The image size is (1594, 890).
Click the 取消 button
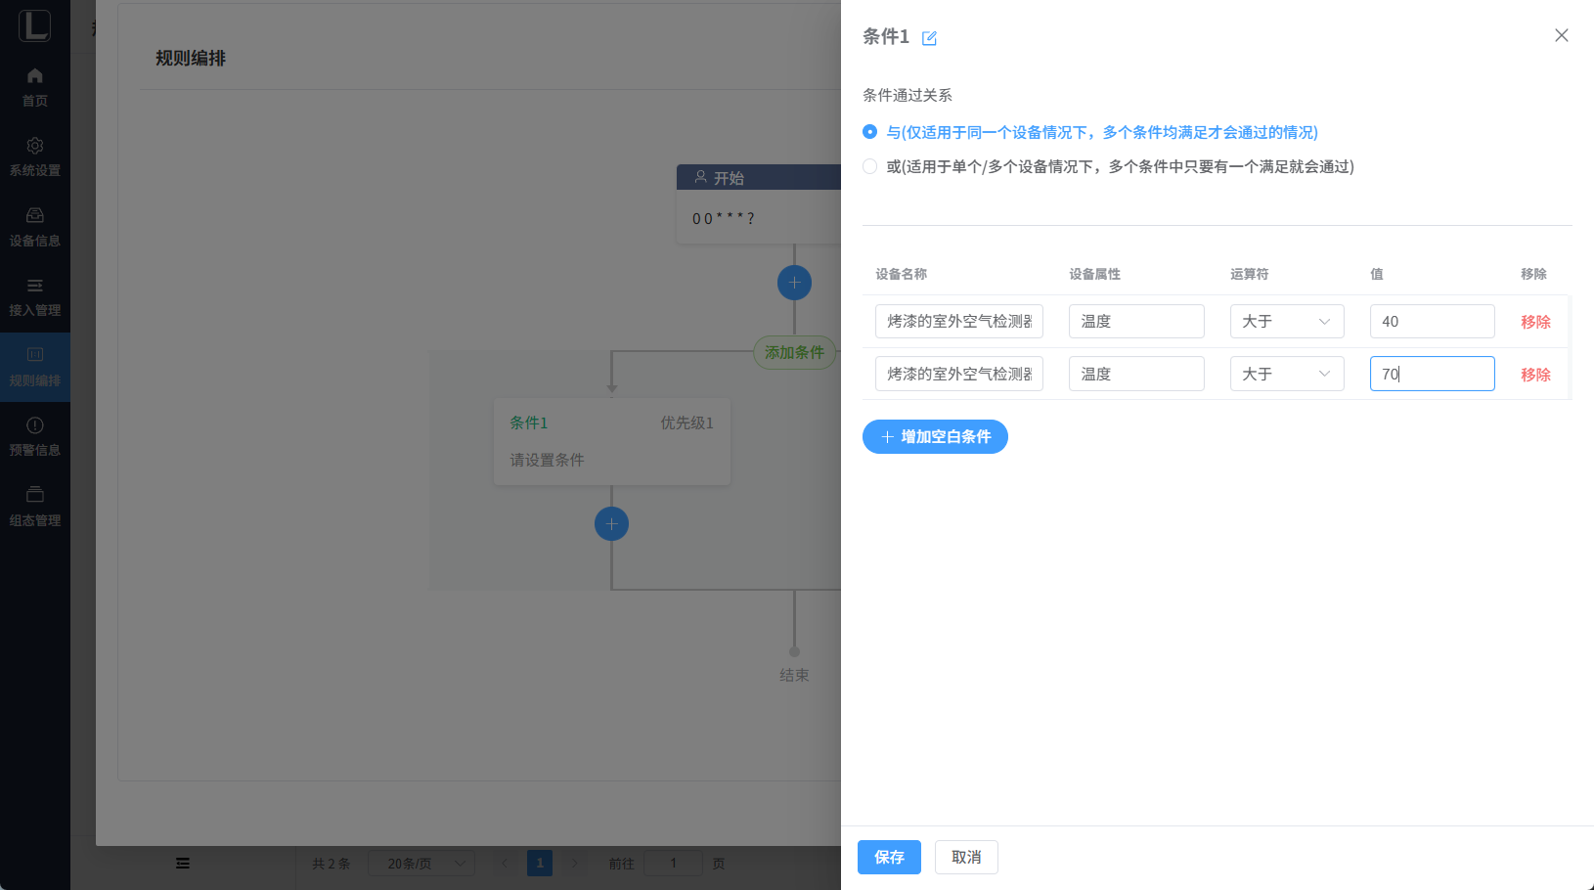click(x=965, y=857)
